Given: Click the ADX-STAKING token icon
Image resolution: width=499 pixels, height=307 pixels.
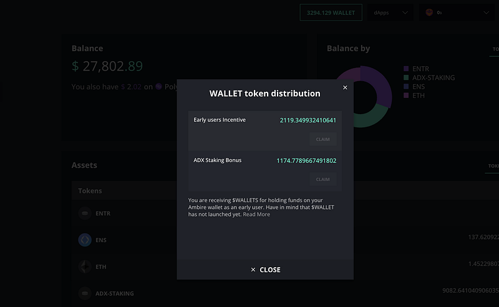Looking at the screenshot, I should pos(85,293).
